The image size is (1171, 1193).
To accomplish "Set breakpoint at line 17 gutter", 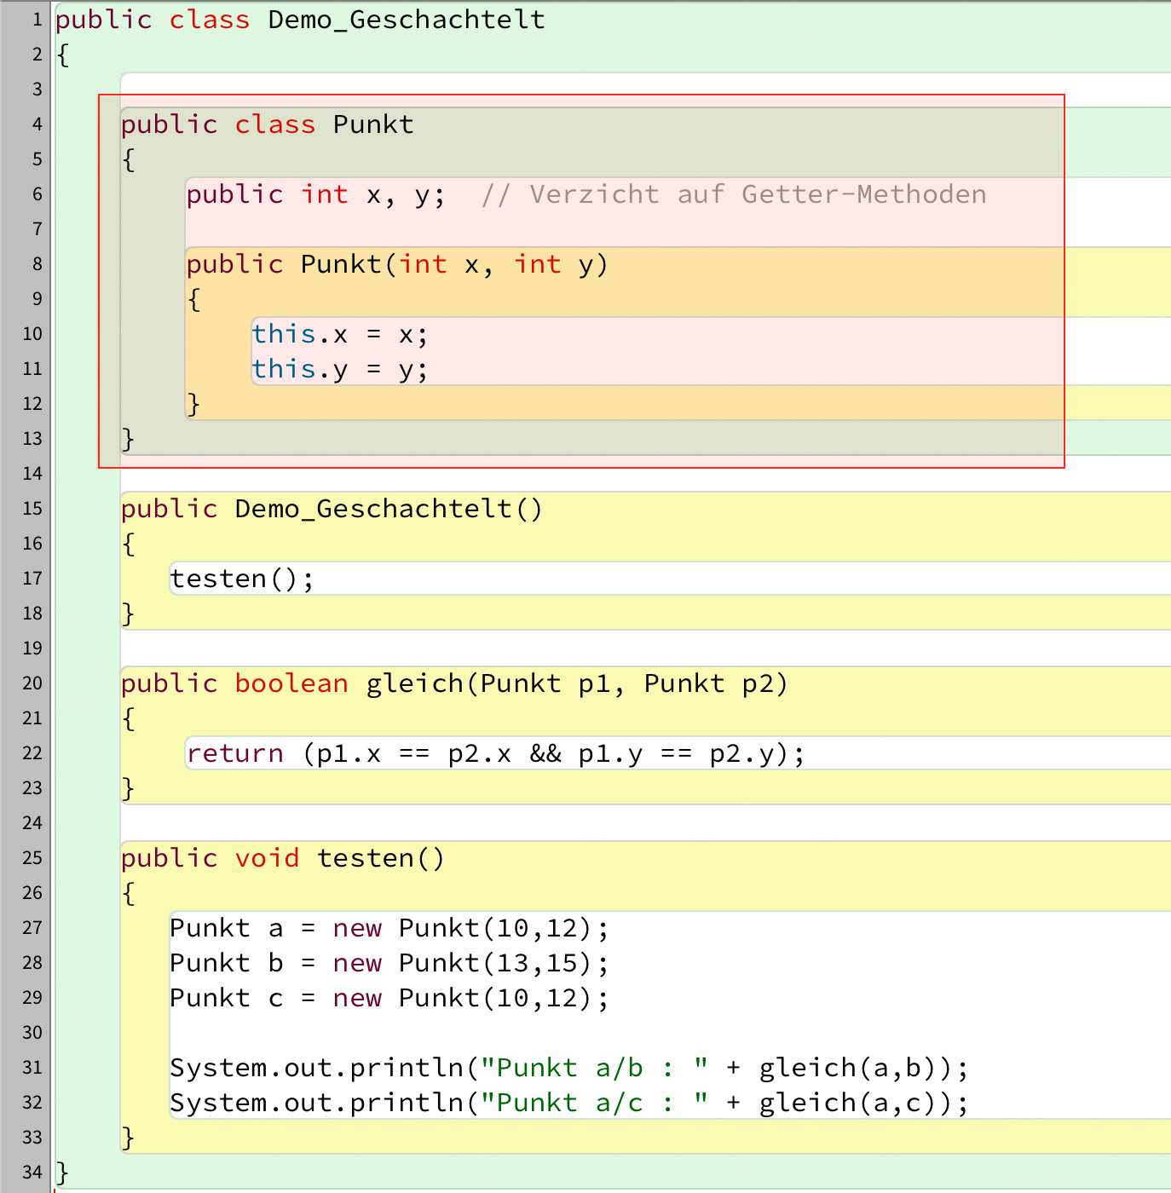I will (32, 579).
